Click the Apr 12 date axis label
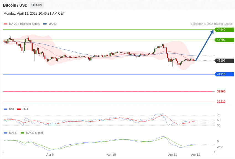 click(195, 155)
